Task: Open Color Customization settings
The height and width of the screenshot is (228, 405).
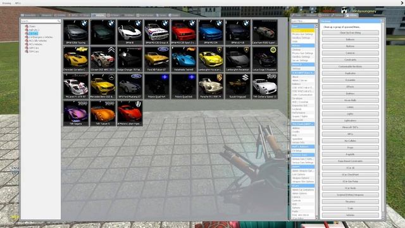Action: click(302, 95)
